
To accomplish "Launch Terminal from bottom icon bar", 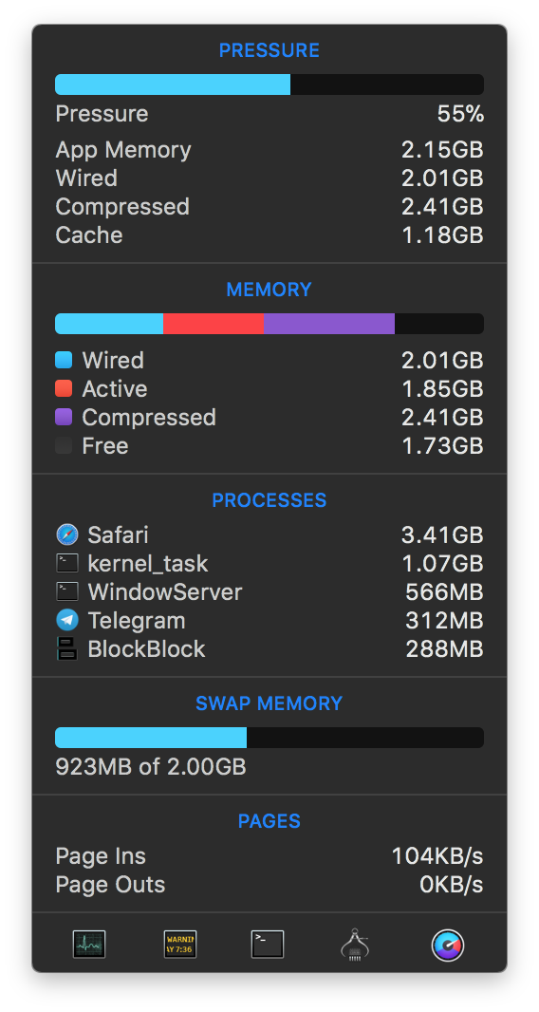I will [x=268, y=945].
